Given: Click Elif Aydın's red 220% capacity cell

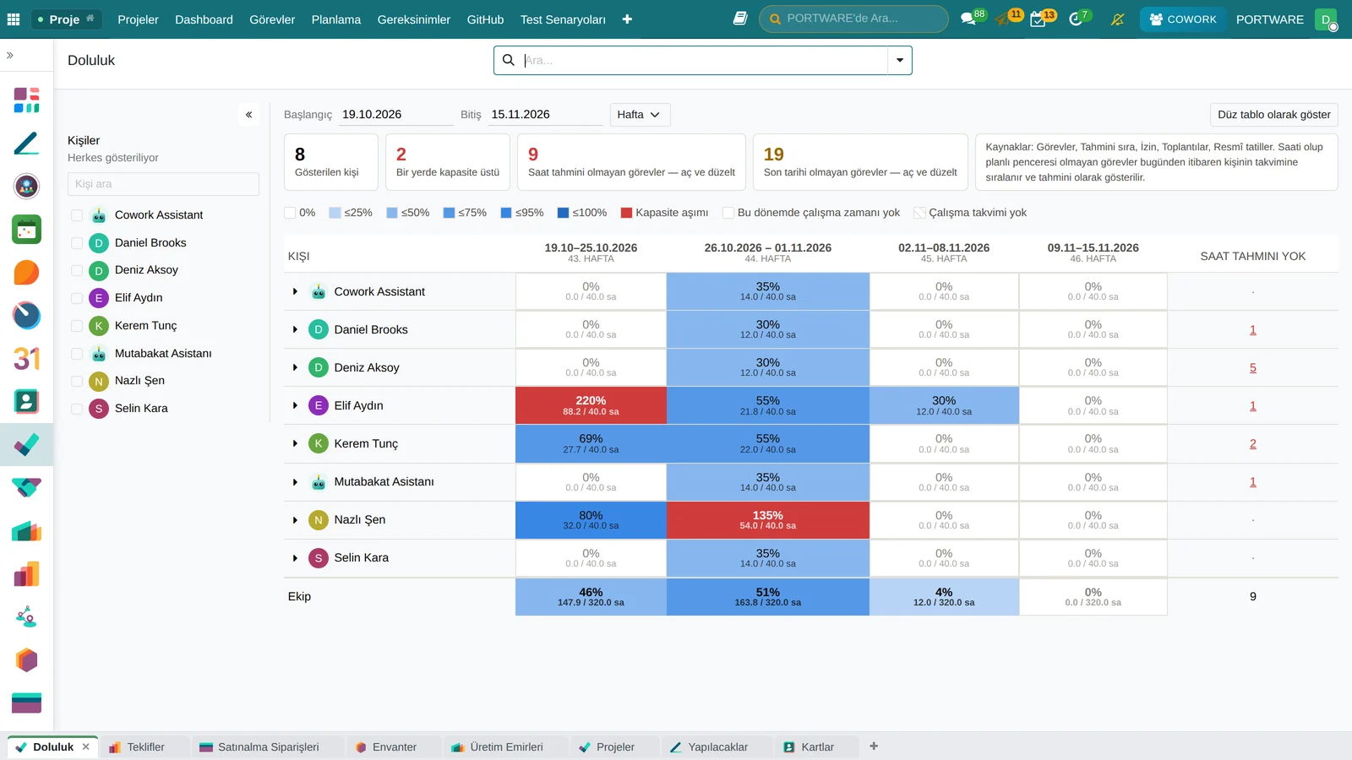Looking at the screenshot, I should 591,405.
